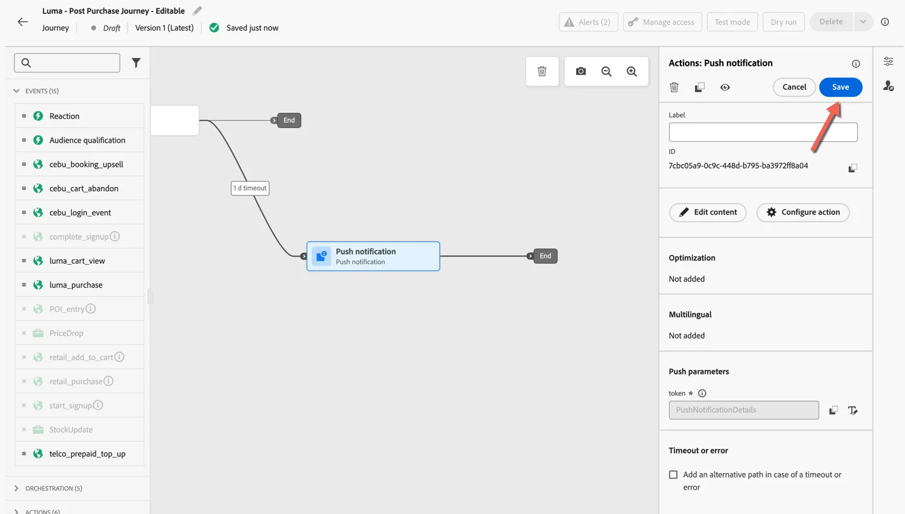Open Alerts (2)

click(x=588, y=22)
